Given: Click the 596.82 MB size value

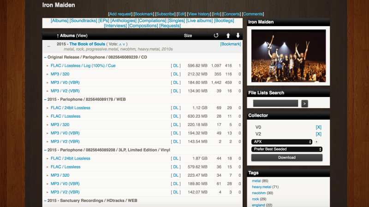Looking at the screenshot, I should [x=197, y=66].
